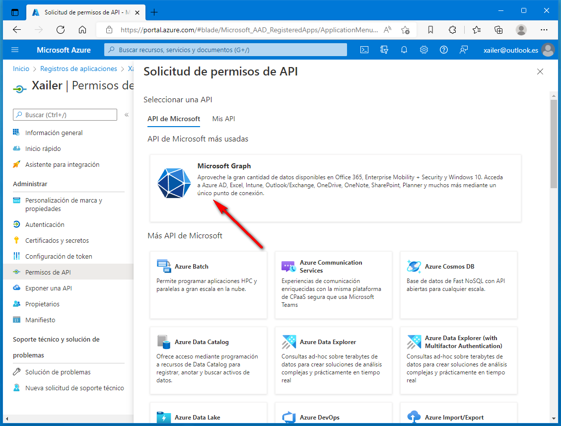Collapse the left menu with double chevron
This screenshot has width=561, height=426.
click(x=126, y=115)
